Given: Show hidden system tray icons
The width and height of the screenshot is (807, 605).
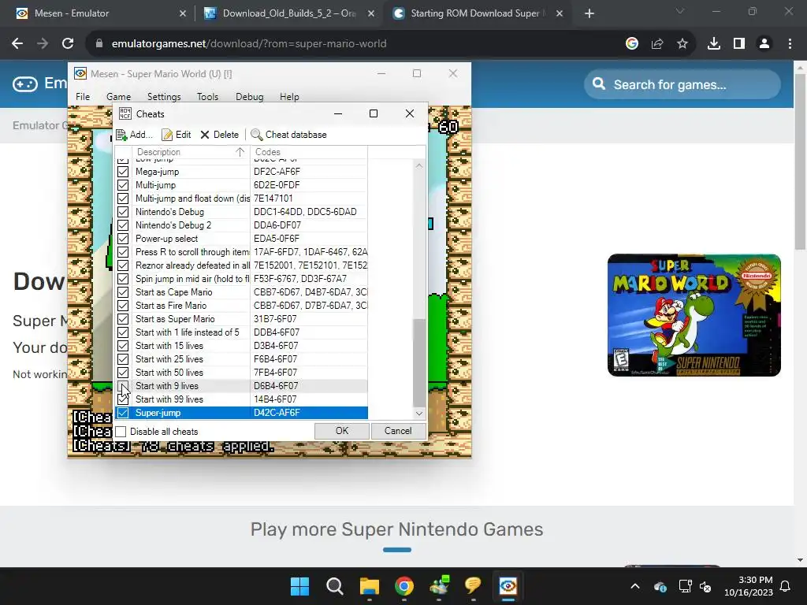Looking at the screenshot, I should point(635,586).
